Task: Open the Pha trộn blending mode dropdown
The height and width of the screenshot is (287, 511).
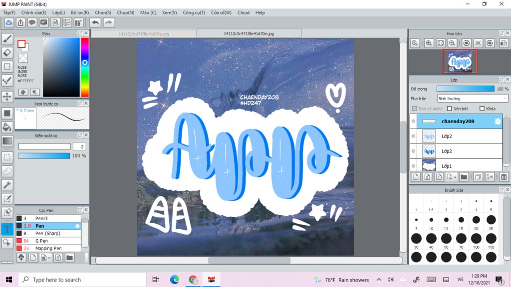Action: tap(473, 99)
